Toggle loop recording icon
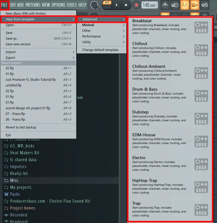This screenshot has width=217, height=223. [x=205, y=5]
